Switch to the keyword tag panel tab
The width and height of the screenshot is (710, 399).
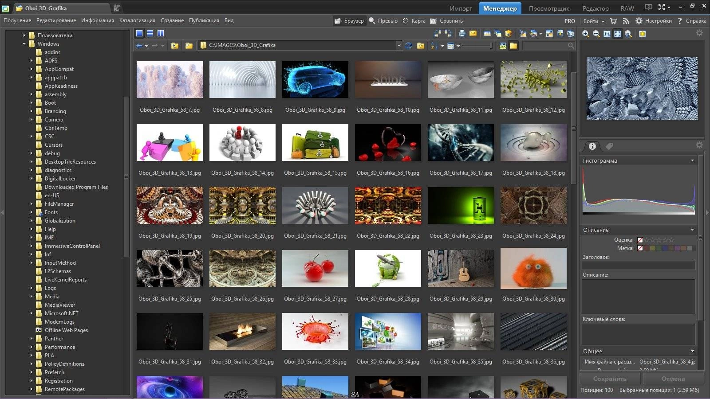[609, 146]
